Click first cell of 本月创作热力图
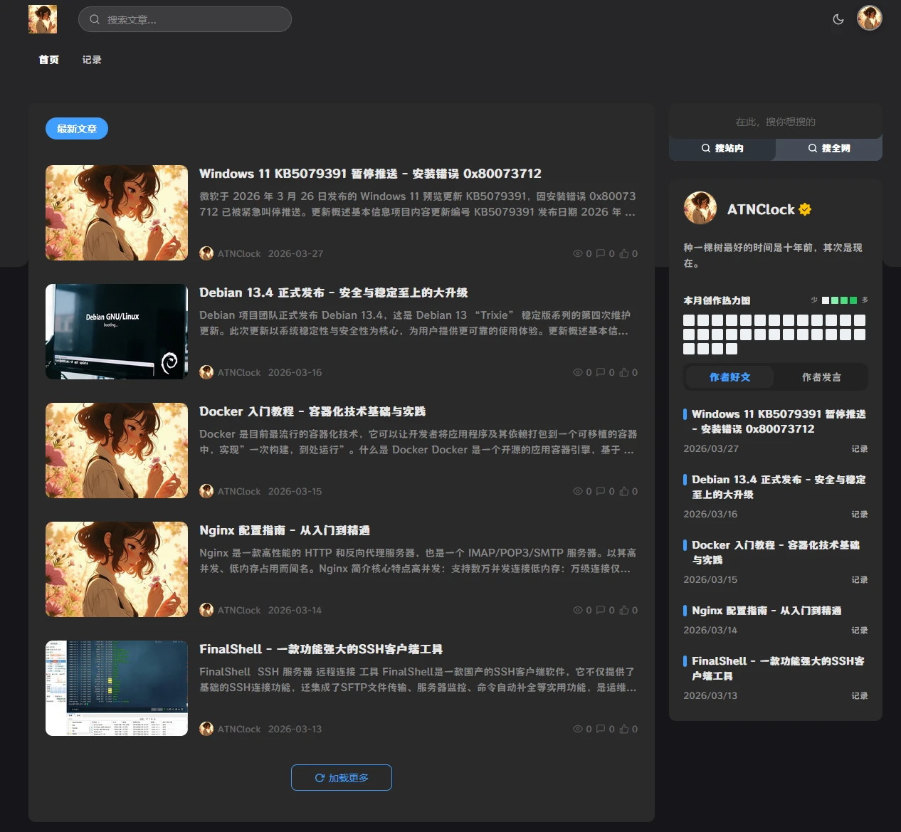Image resolution: width=901 pixels, height=832 pixels. 689,320
